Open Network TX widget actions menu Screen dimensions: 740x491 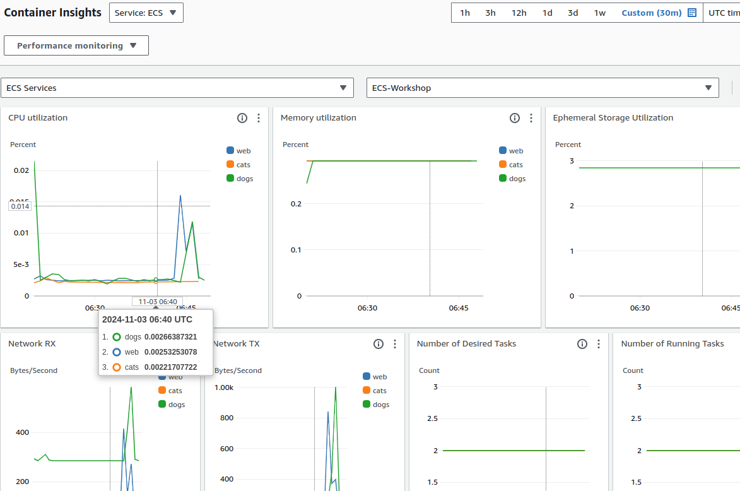point(395,344)
